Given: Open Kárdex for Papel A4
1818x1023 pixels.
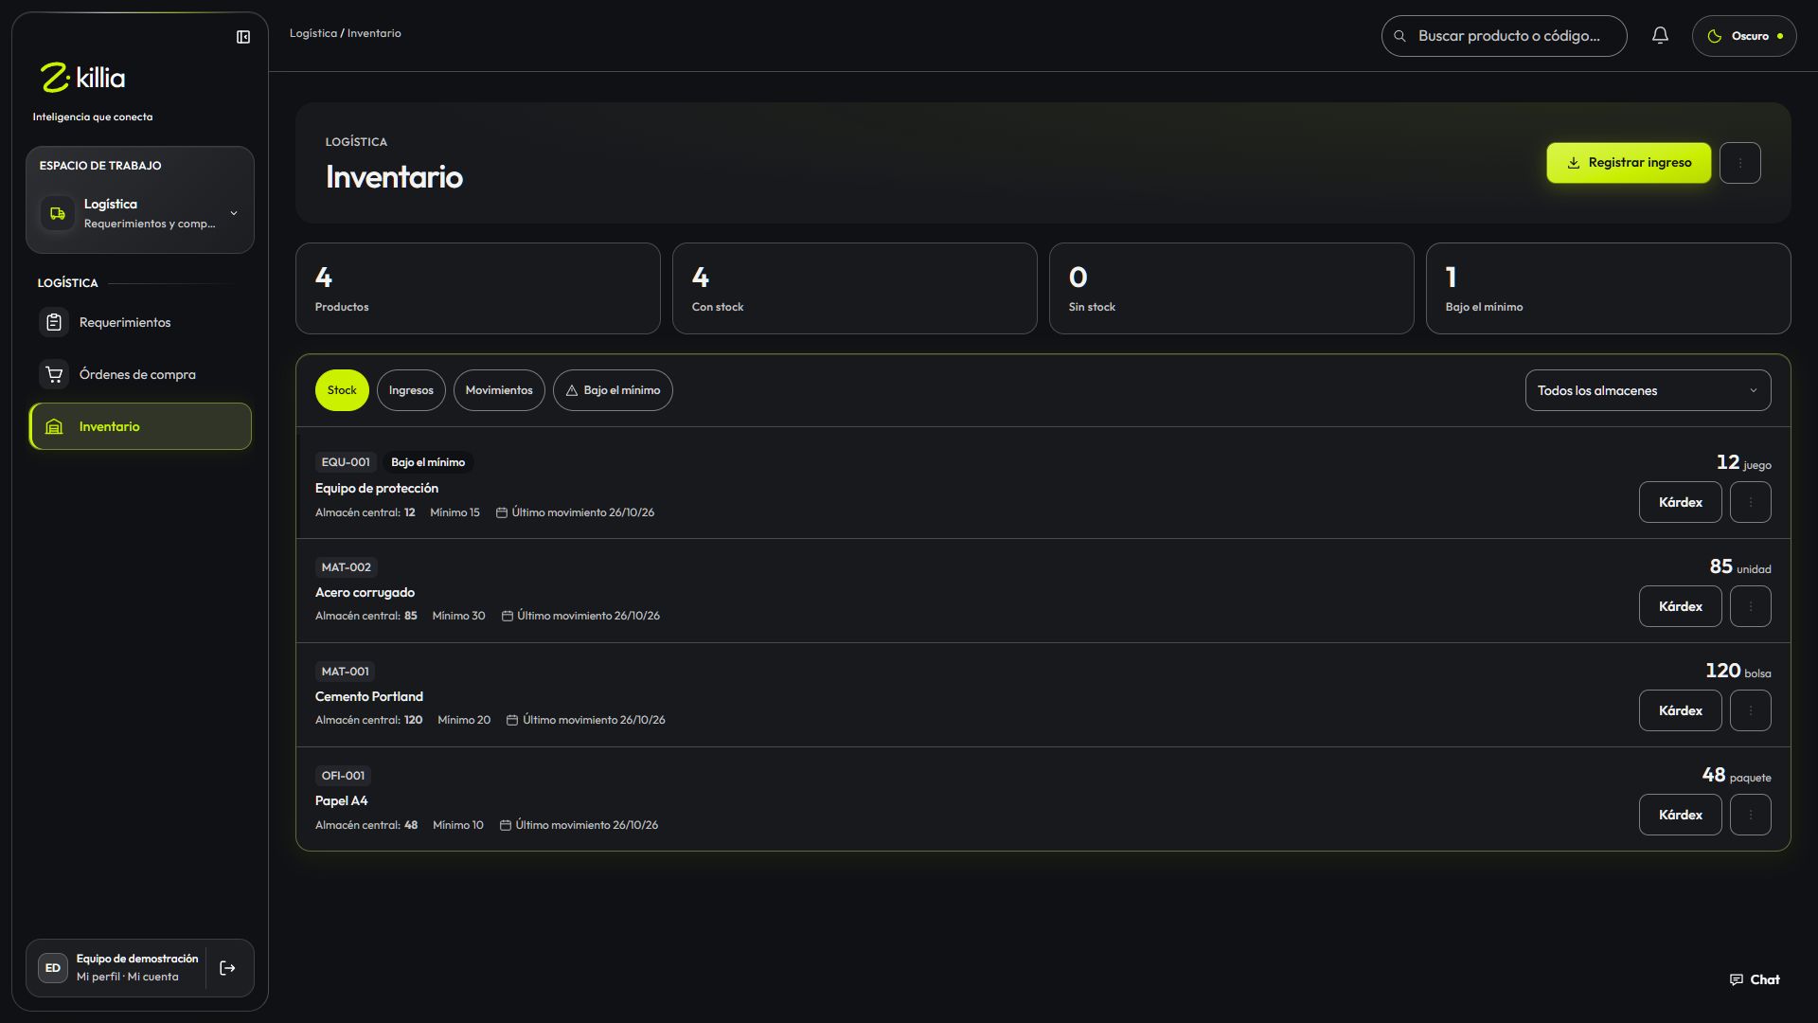Looking at the screenshot, I should (1680, 815).
